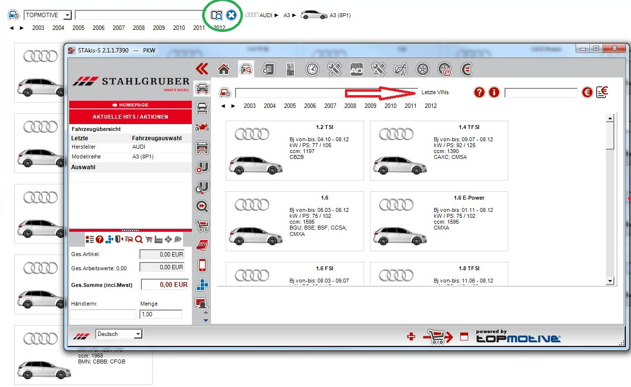
Task: Click factory icon in lower panel toolbar
Action: coord(158,239)
